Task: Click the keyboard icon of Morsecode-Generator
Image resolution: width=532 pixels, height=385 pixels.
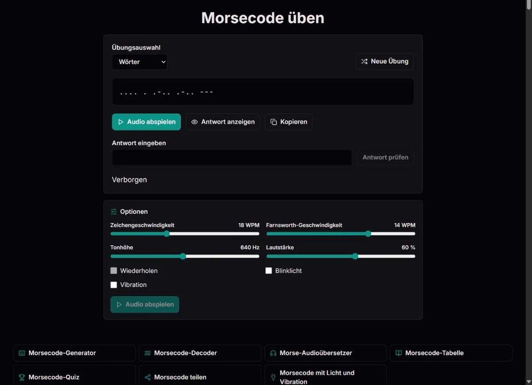Action: point(22,353)
